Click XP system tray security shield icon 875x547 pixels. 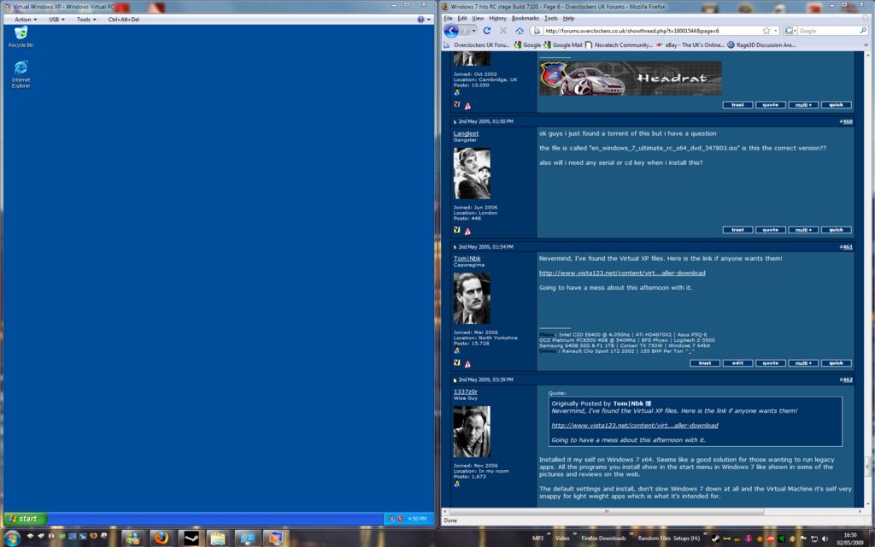[400, 519]
